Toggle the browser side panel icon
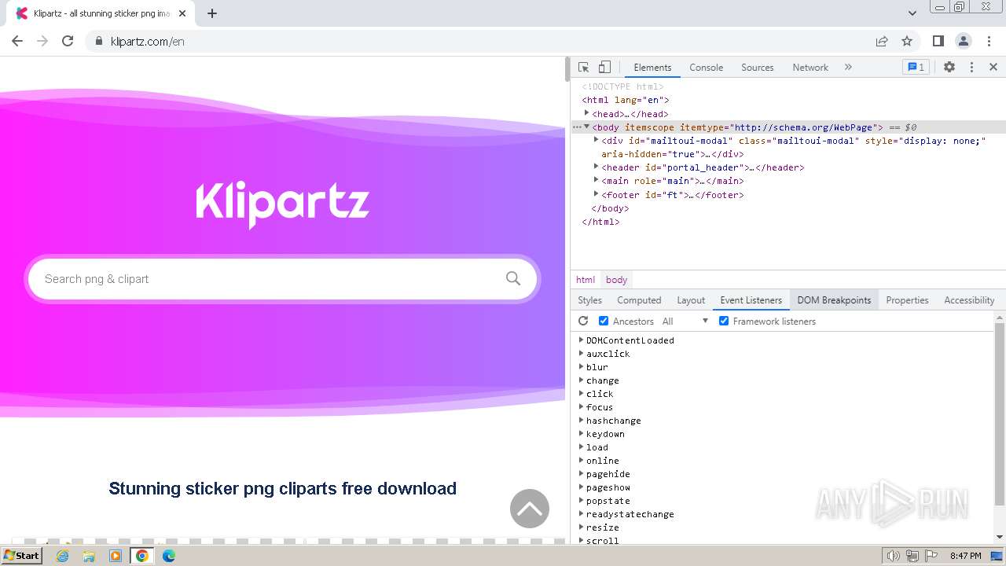 [938, 41]
